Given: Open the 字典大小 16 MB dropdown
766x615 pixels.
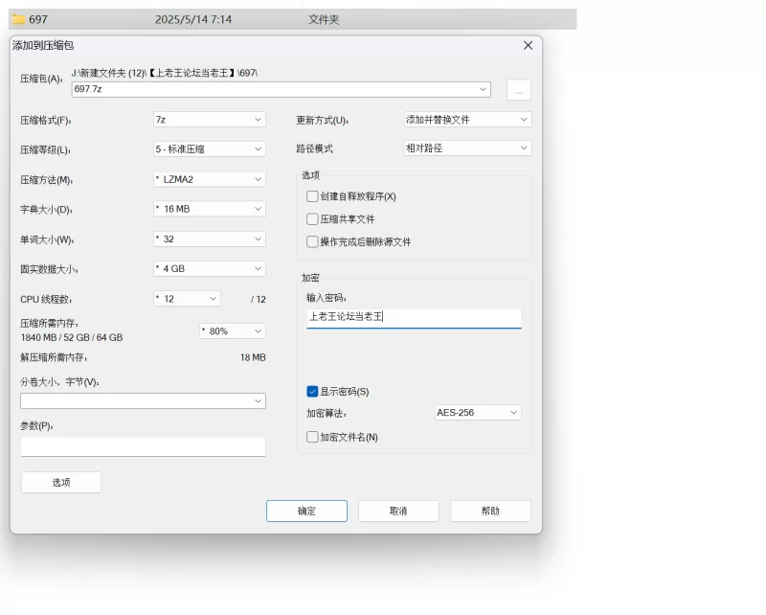Looking at the screenshot, I should [209, 209].
